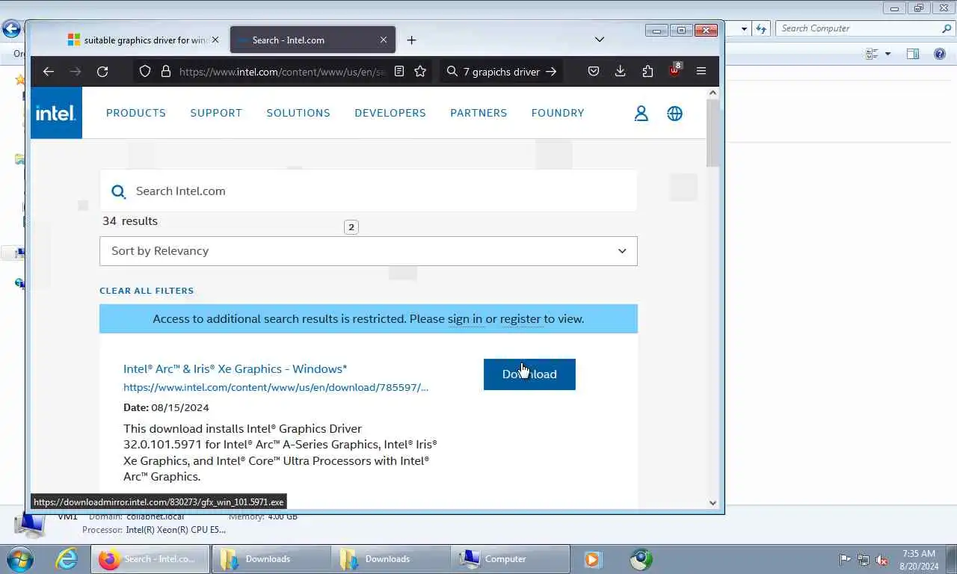The height and width of the screenshot is (574, 957).
Task: Click the volume muted tray icon
Action: coord(882,559)
